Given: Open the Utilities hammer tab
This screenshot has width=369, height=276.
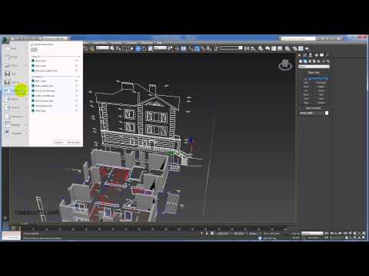Looking at the screenshot, I should 327,55.
